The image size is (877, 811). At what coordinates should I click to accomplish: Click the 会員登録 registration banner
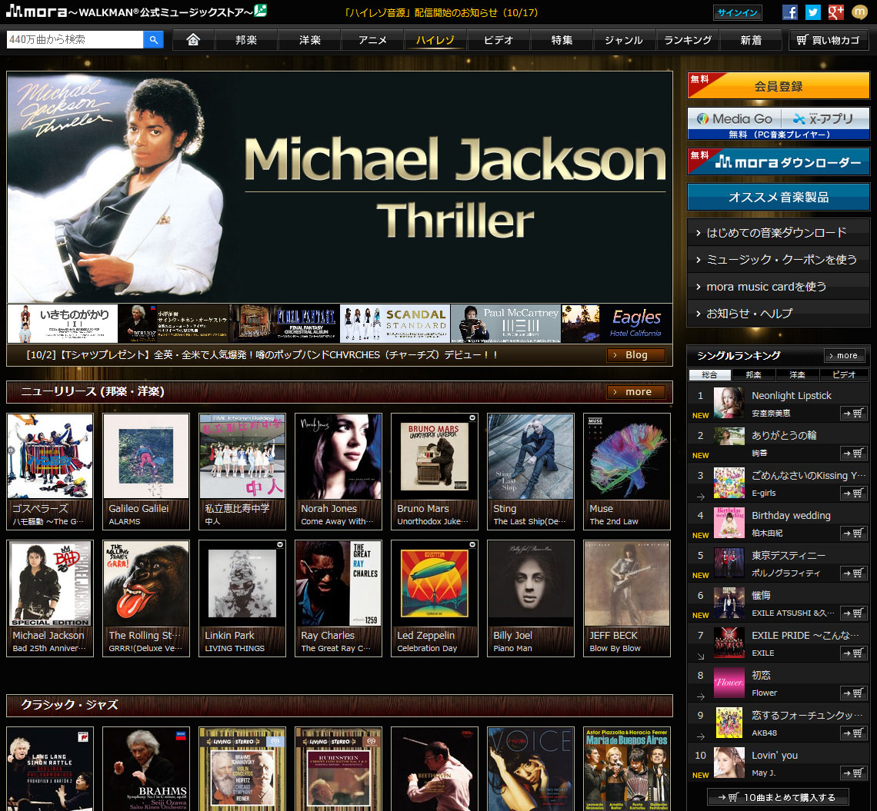coord(778,85)
